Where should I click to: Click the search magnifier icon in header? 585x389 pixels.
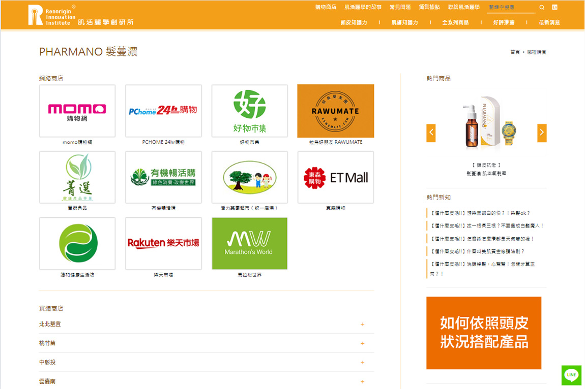(542, 8)
